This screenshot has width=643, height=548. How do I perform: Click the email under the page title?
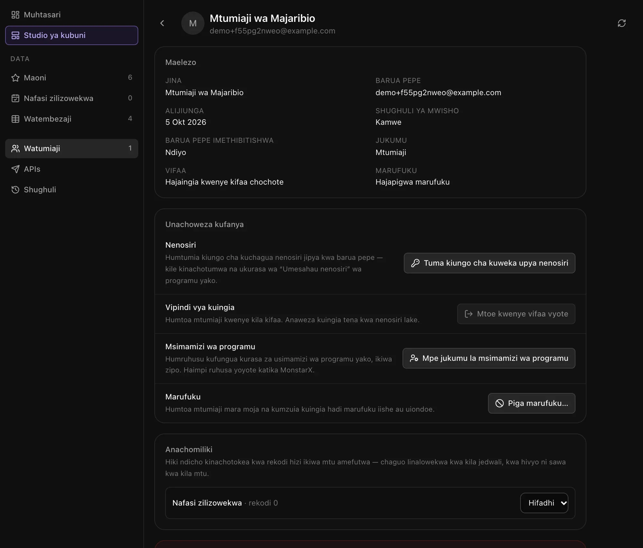pyautogui.click(x=272, y=31)
